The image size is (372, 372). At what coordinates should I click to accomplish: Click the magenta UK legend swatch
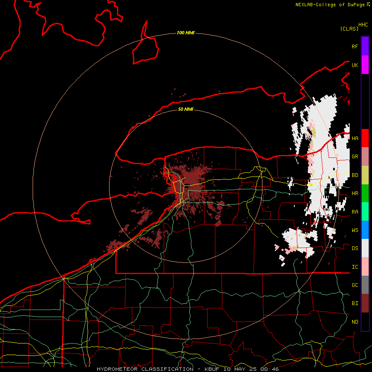pyautogui.click(x=365, y=65)
